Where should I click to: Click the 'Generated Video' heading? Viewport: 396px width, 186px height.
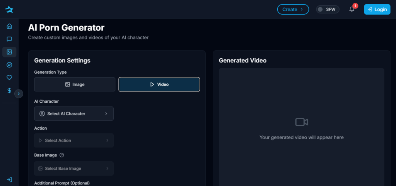pyautogui.click(x=242, y=61)
